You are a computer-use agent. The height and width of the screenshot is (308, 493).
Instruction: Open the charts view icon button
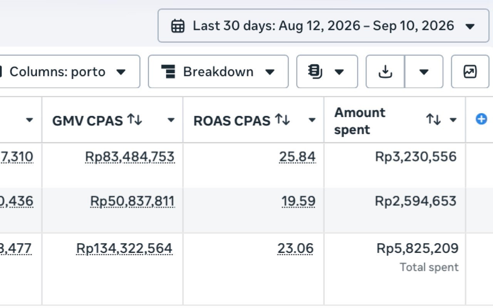(470, 72)
